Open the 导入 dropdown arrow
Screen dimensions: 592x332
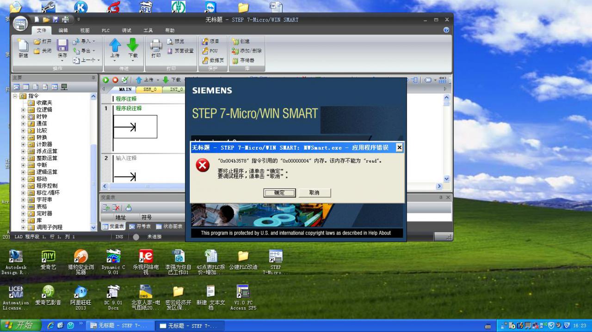[93, 41]
